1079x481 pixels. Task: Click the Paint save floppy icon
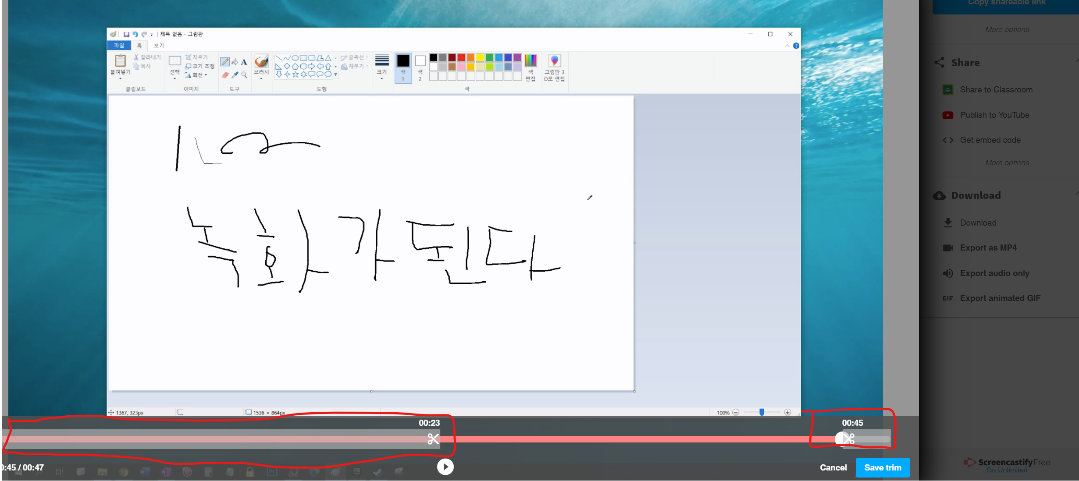pos(126,34)
